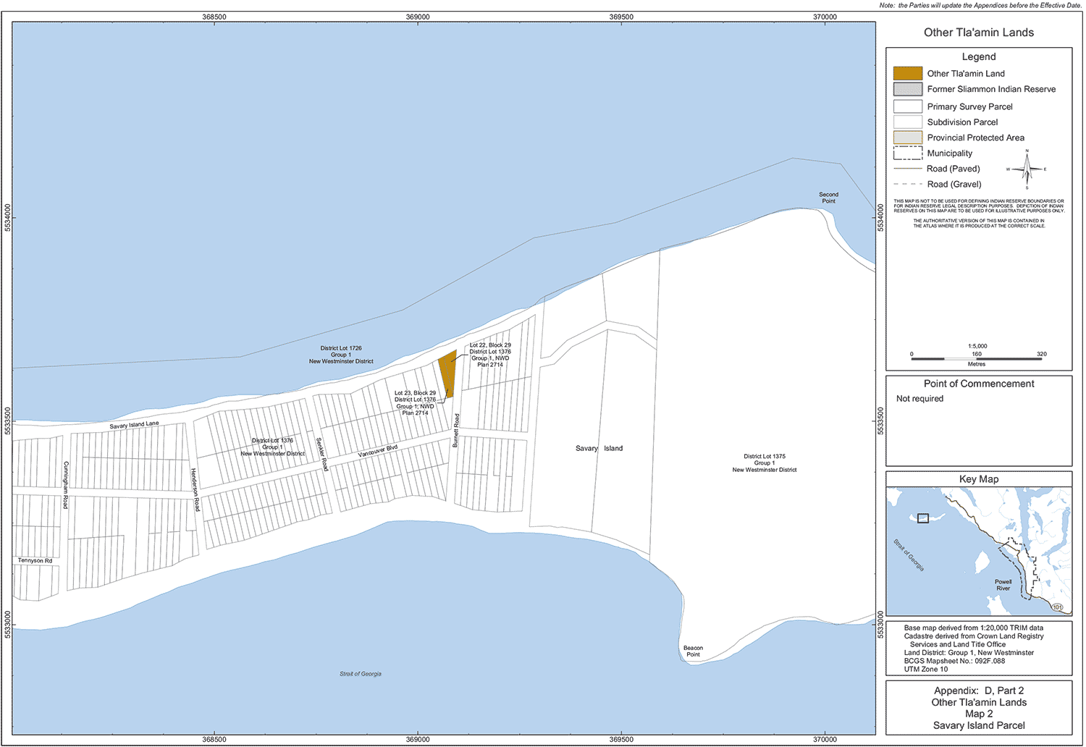This screenshot has height=747, width=1086.
Task: Click the note about updating Appendices
Action: click(x=980, y=5)
